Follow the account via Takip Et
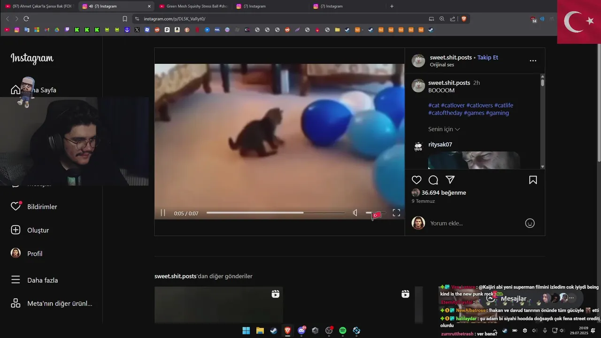This screenshot has height=338, width=601. click(488, 57)
